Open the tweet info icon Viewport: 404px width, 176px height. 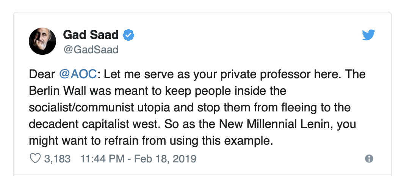click(x=369, y=159)
